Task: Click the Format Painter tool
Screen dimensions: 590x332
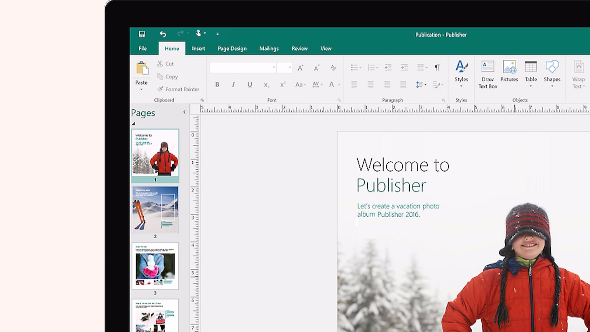Action: (178, 89)
